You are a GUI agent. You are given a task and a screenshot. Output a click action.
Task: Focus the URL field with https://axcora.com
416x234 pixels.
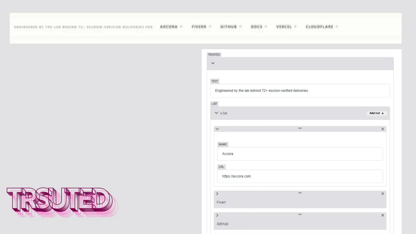tap(300, 176)
